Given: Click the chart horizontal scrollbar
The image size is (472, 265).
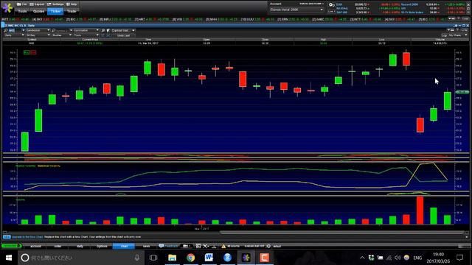Looking at the screenshot, I should point(341,233).
